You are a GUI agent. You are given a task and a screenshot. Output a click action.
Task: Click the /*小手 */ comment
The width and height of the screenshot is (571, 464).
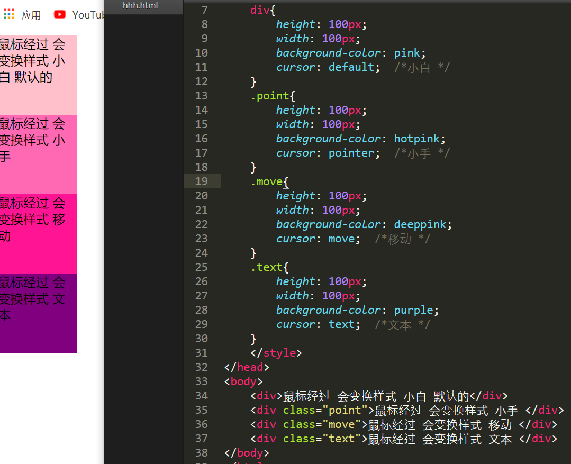point(422,153)
